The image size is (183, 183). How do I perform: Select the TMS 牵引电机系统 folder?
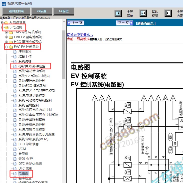point(27,32)
